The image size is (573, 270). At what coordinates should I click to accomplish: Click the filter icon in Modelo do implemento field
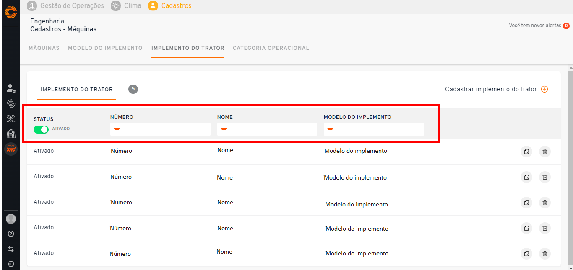coord(331,130)
